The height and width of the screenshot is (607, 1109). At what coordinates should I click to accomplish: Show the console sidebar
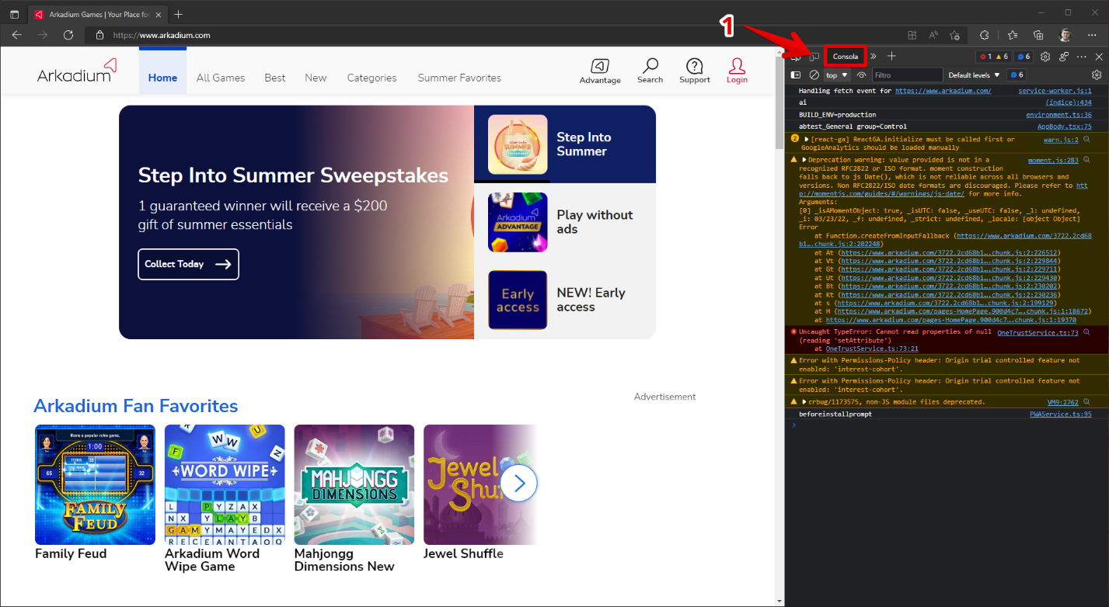[796, 75]
